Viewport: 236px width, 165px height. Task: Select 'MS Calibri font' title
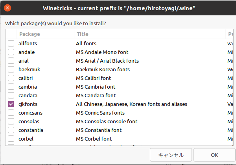point(94,78)
